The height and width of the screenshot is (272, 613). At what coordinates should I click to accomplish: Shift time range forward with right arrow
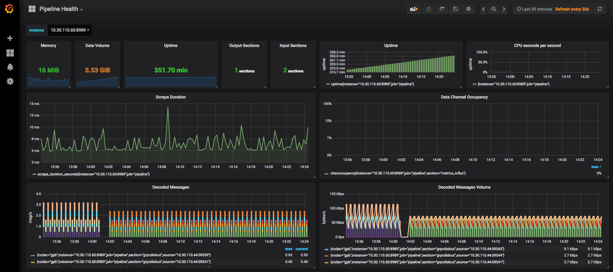(504, 9)
